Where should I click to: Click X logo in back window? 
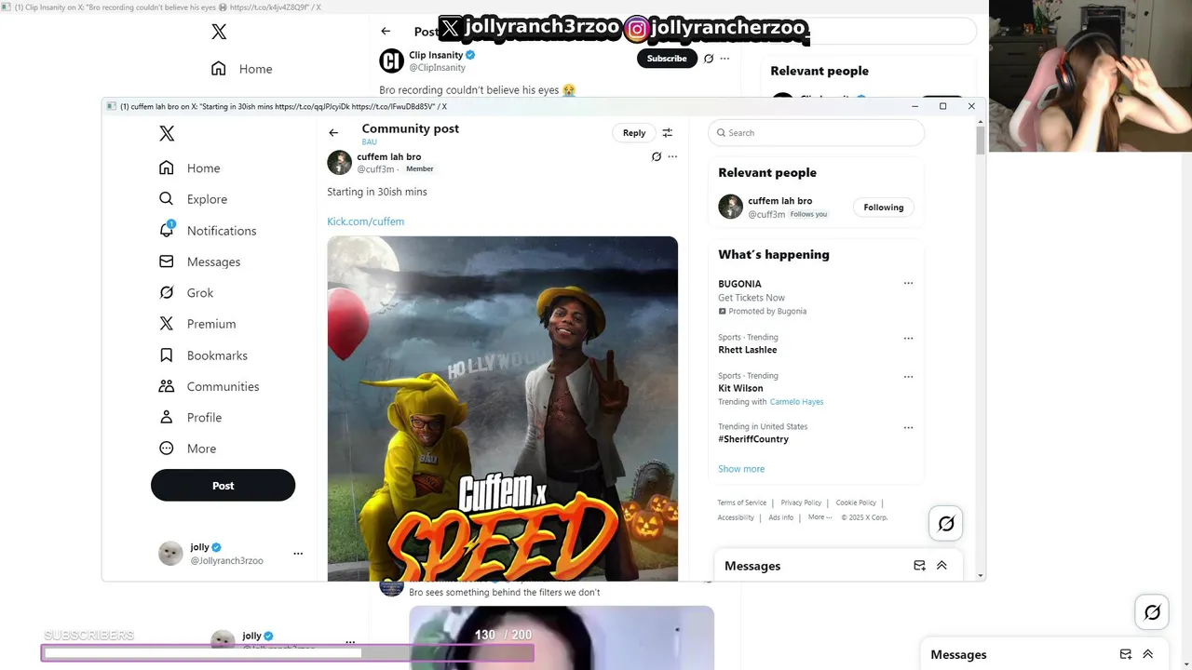219,32
